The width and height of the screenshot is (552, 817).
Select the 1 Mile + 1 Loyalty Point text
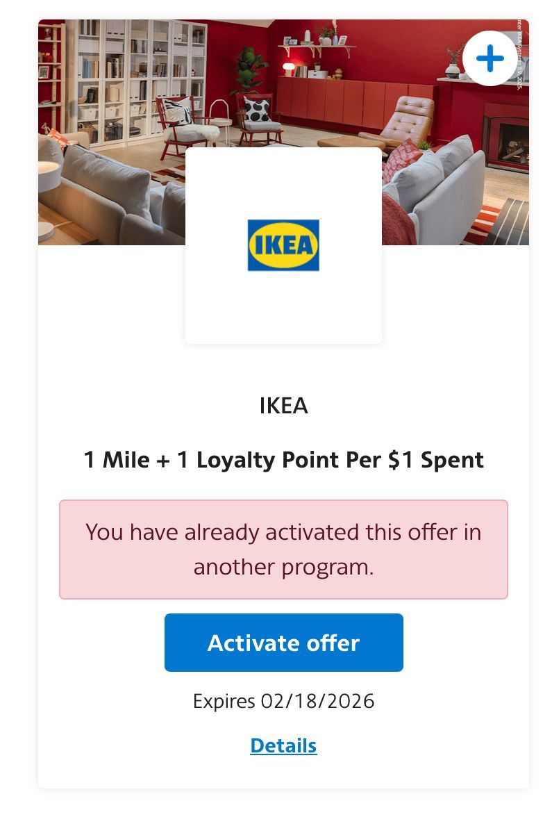coord(284,460)
